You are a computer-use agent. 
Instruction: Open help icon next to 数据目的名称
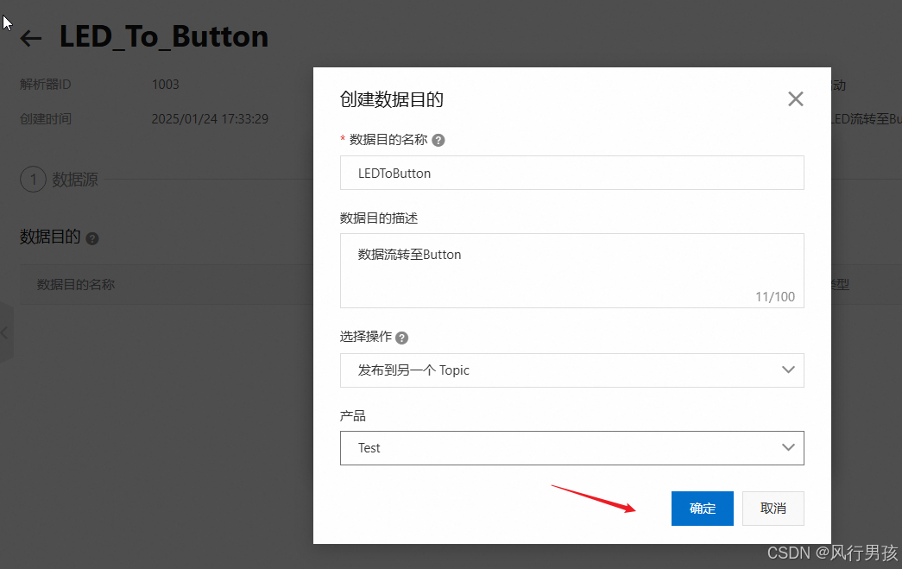point(438,141)
